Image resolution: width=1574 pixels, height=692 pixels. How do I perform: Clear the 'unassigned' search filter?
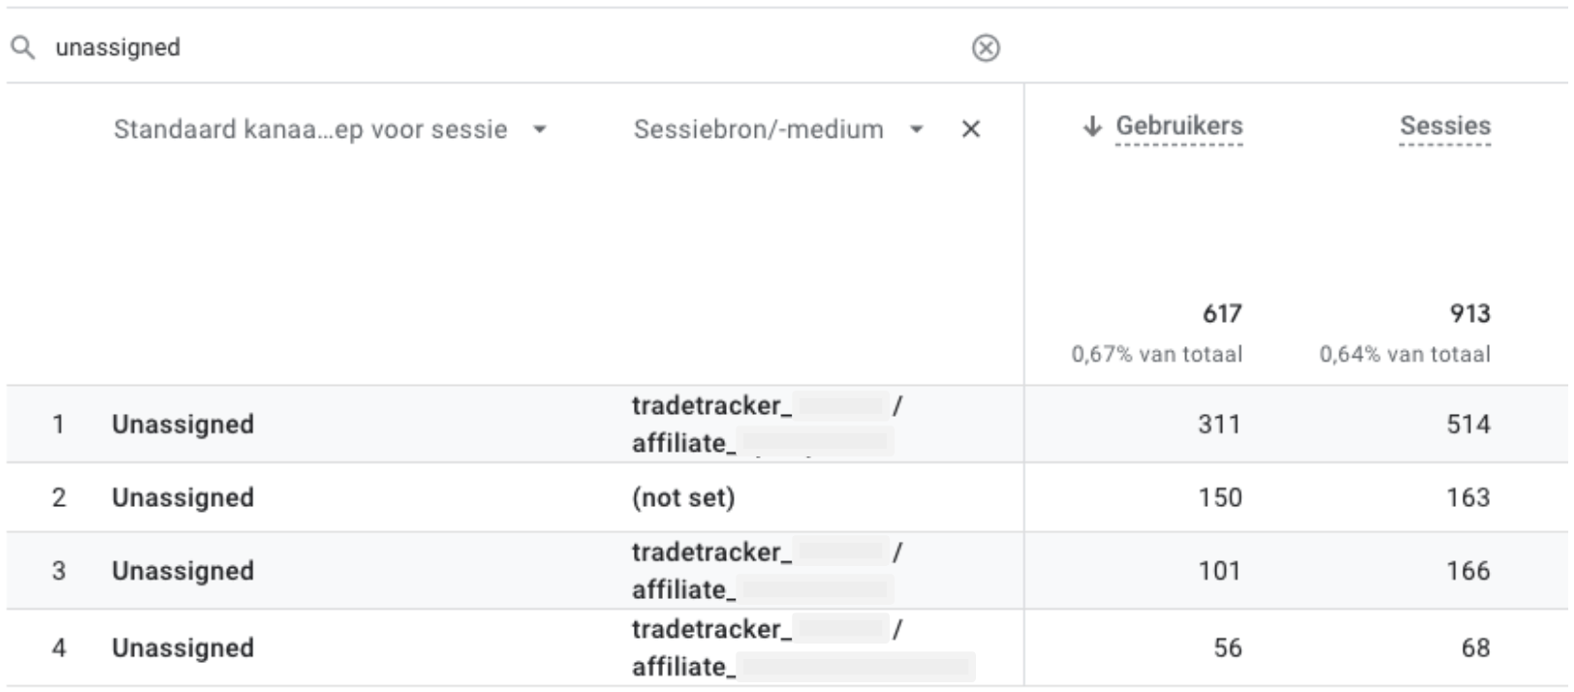pos(986,47)
